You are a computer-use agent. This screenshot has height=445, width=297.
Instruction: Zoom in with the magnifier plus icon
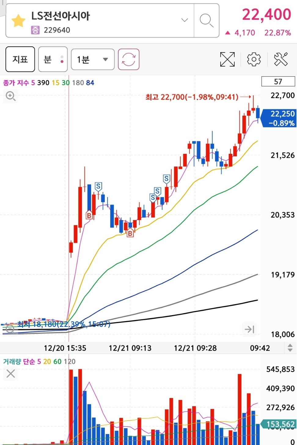(11, 96)
